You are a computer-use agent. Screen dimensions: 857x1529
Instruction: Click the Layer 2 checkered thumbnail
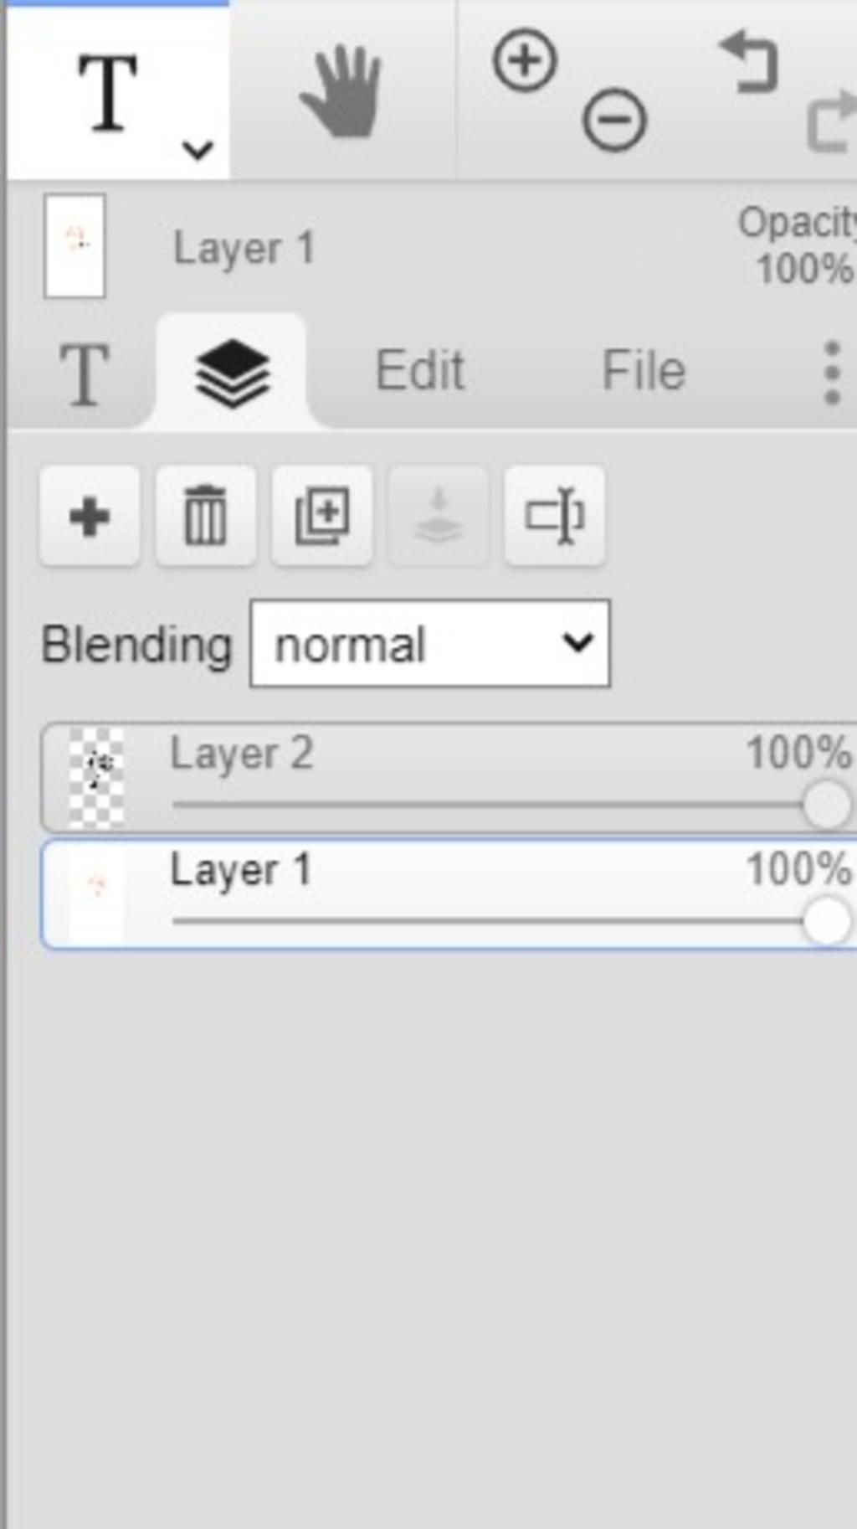pyautogui.click(x=96, y=778)
